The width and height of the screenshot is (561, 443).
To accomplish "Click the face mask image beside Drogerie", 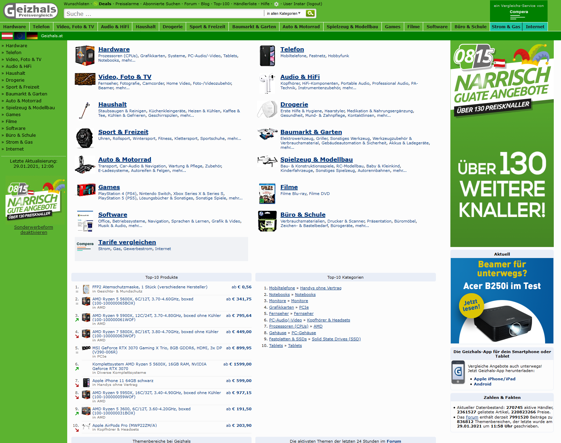I will coord(267,110).
